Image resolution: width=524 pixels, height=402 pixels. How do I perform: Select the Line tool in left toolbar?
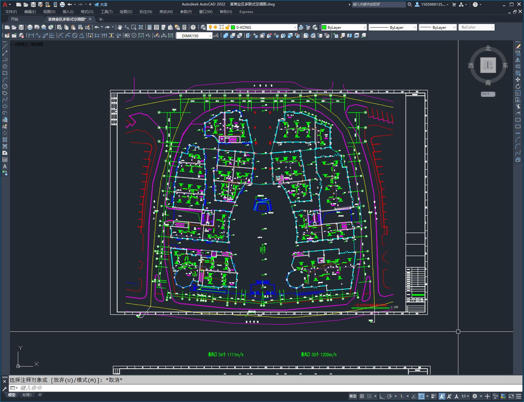[5, 46]
